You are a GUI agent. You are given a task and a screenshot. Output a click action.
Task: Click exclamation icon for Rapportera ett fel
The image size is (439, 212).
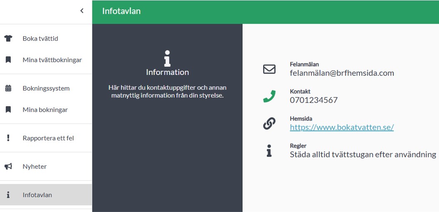click(8, 138)
